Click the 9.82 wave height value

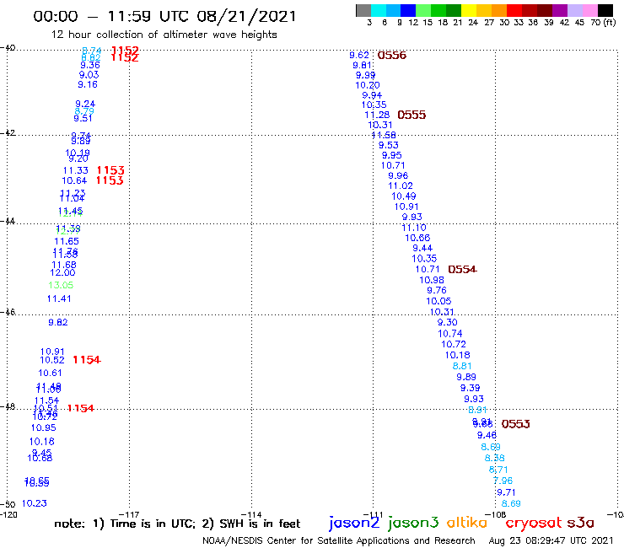pos(58,322)
